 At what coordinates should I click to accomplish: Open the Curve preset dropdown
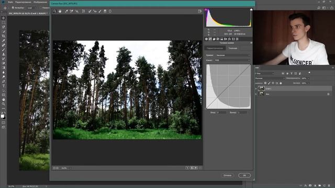tap(232, 55)
